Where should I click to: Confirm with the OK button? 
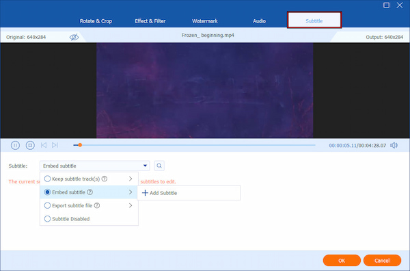point(342,261)
